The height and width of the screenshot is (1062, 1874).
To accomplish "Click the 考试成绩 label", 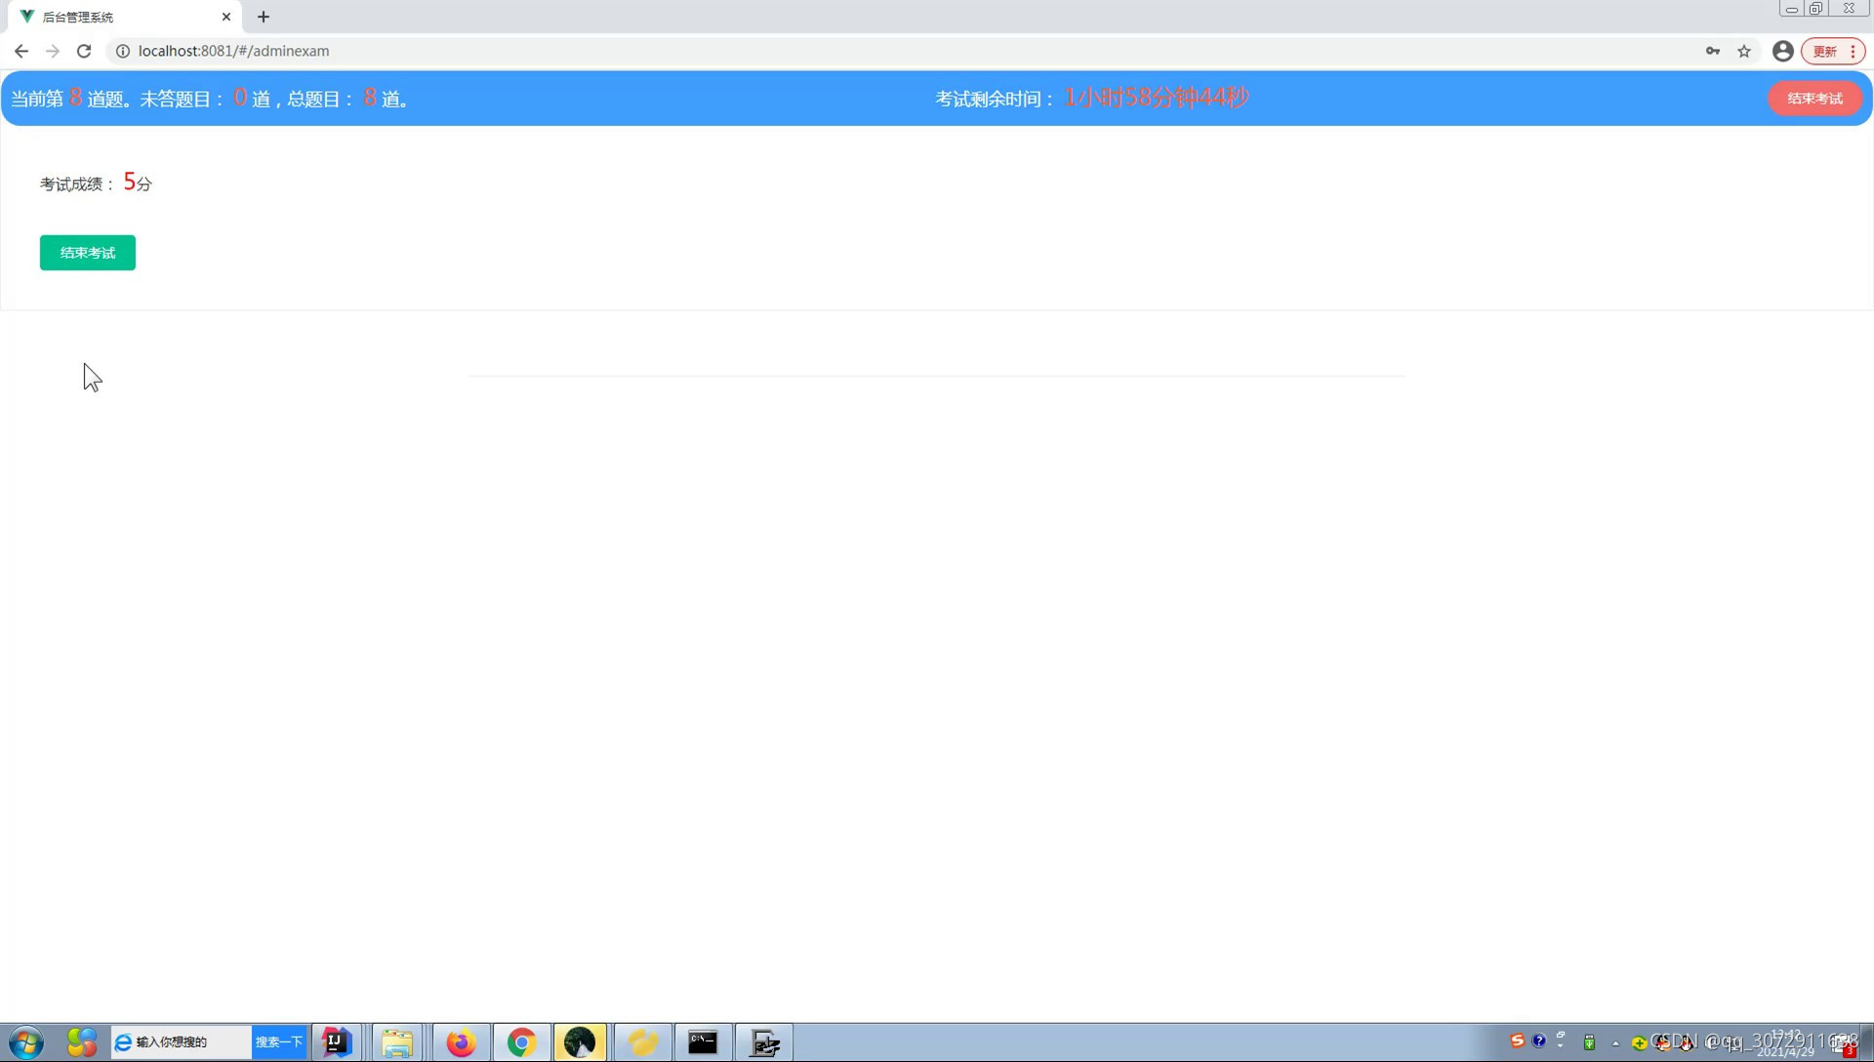I will point(77,184).
